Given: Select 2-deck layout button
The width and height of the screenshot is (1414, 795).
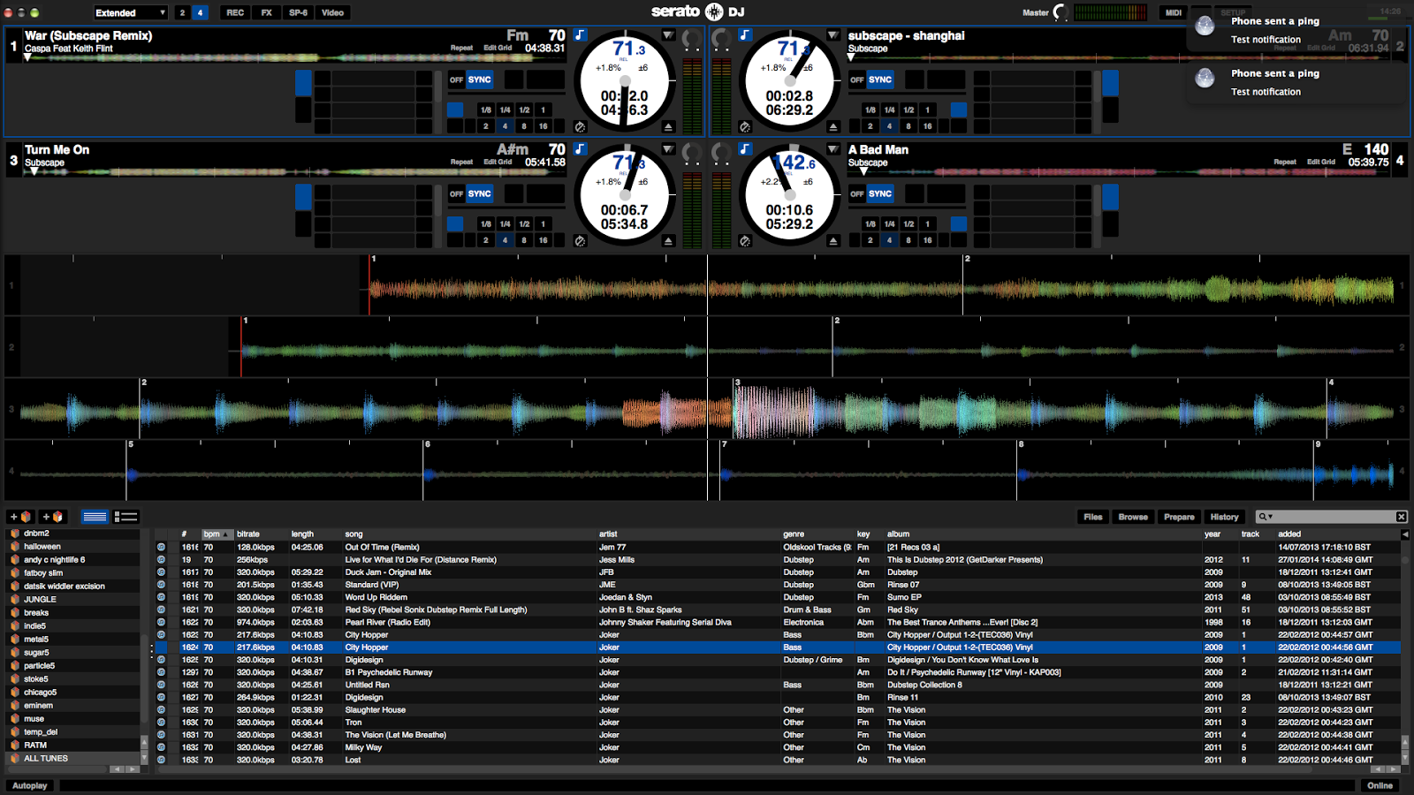Looking at the screenshot, I should (x=182, y=12).
